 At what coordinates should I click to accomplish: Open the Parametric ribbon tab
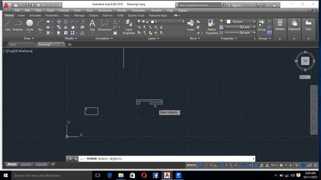click(52, 15)
